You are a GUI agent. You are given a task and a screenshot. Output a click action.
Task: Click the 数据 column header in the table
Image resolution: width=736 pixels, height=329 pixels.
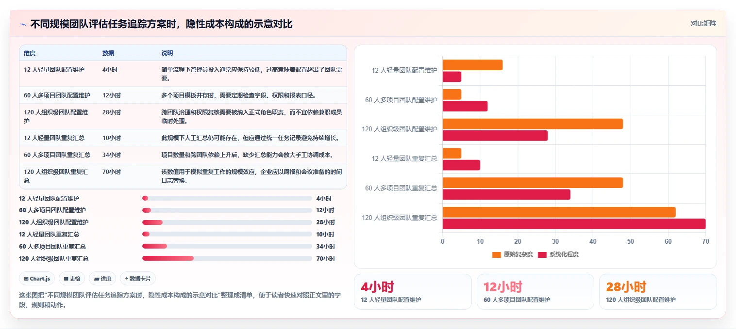coord(108,53)
